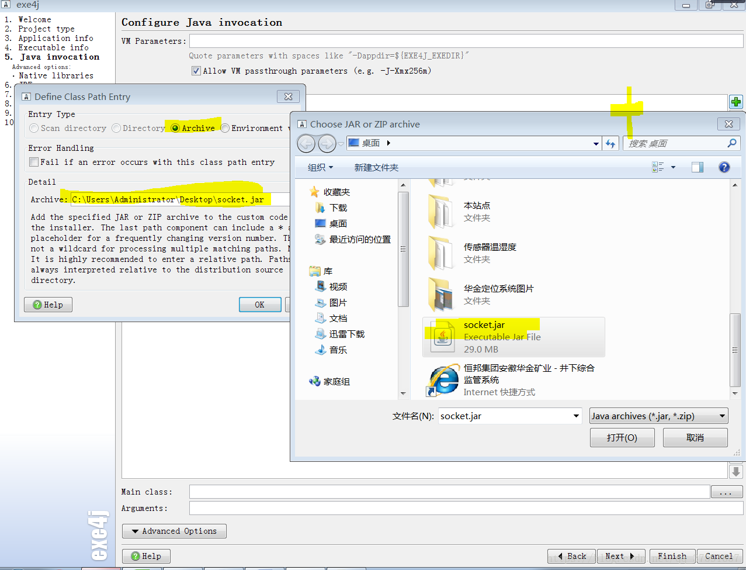The width and height of the screenshot is (746, 570).
Task: Open 迅雷下载 library
Action: (340, 334)
